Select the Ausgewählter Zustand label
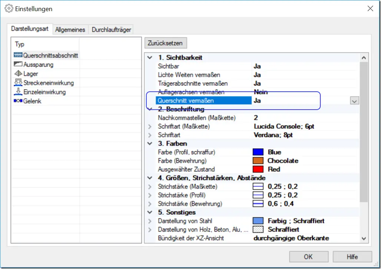Viewport: 381px width, 269px height. [x=186, y=169]
